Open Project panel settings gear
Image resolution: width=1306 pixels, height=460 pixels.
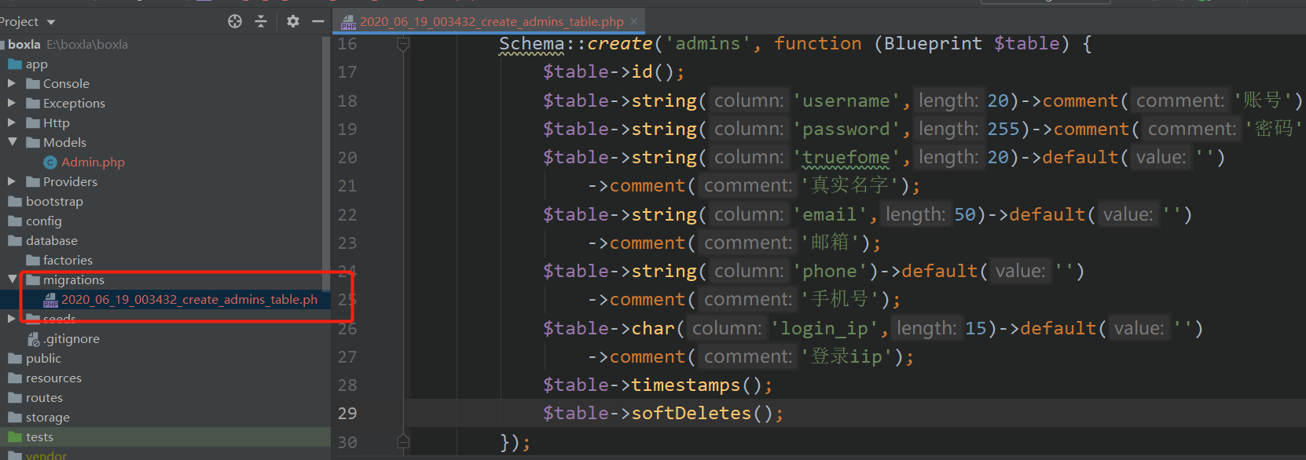click(293, 21)
